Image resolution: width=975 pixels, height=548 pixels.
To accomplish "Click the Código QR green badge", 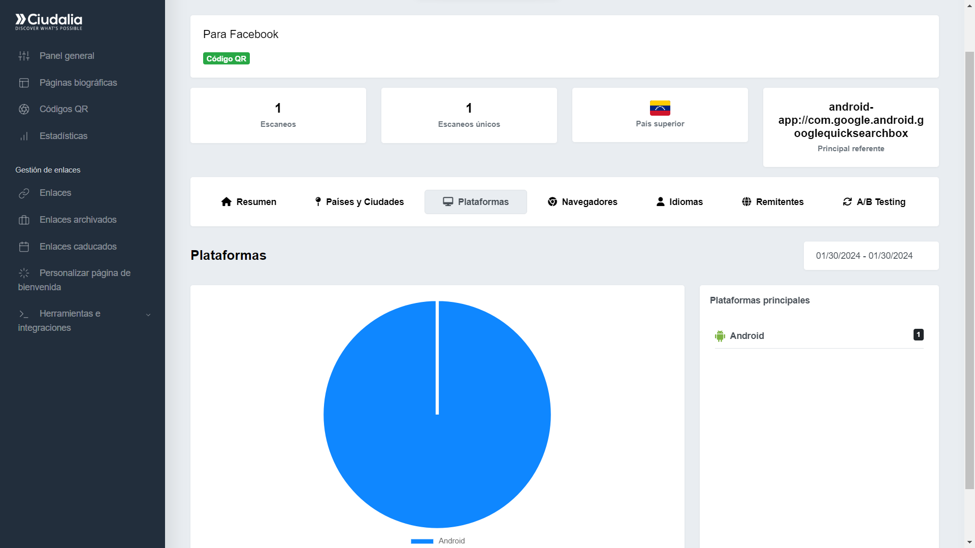I will click(226, 59).
